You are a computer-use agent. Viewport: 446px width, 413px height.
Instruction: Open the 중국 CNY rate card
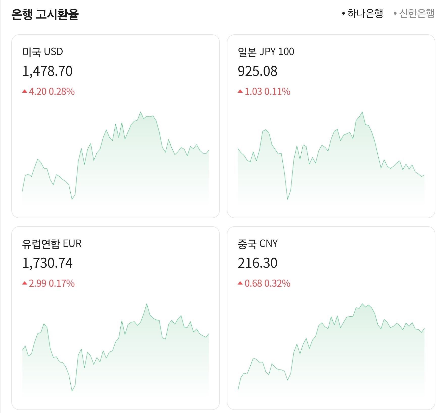(331, 318)
